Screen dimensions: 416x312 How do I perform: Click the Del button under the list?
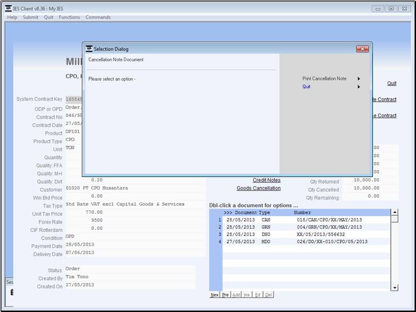click(269, 295)
